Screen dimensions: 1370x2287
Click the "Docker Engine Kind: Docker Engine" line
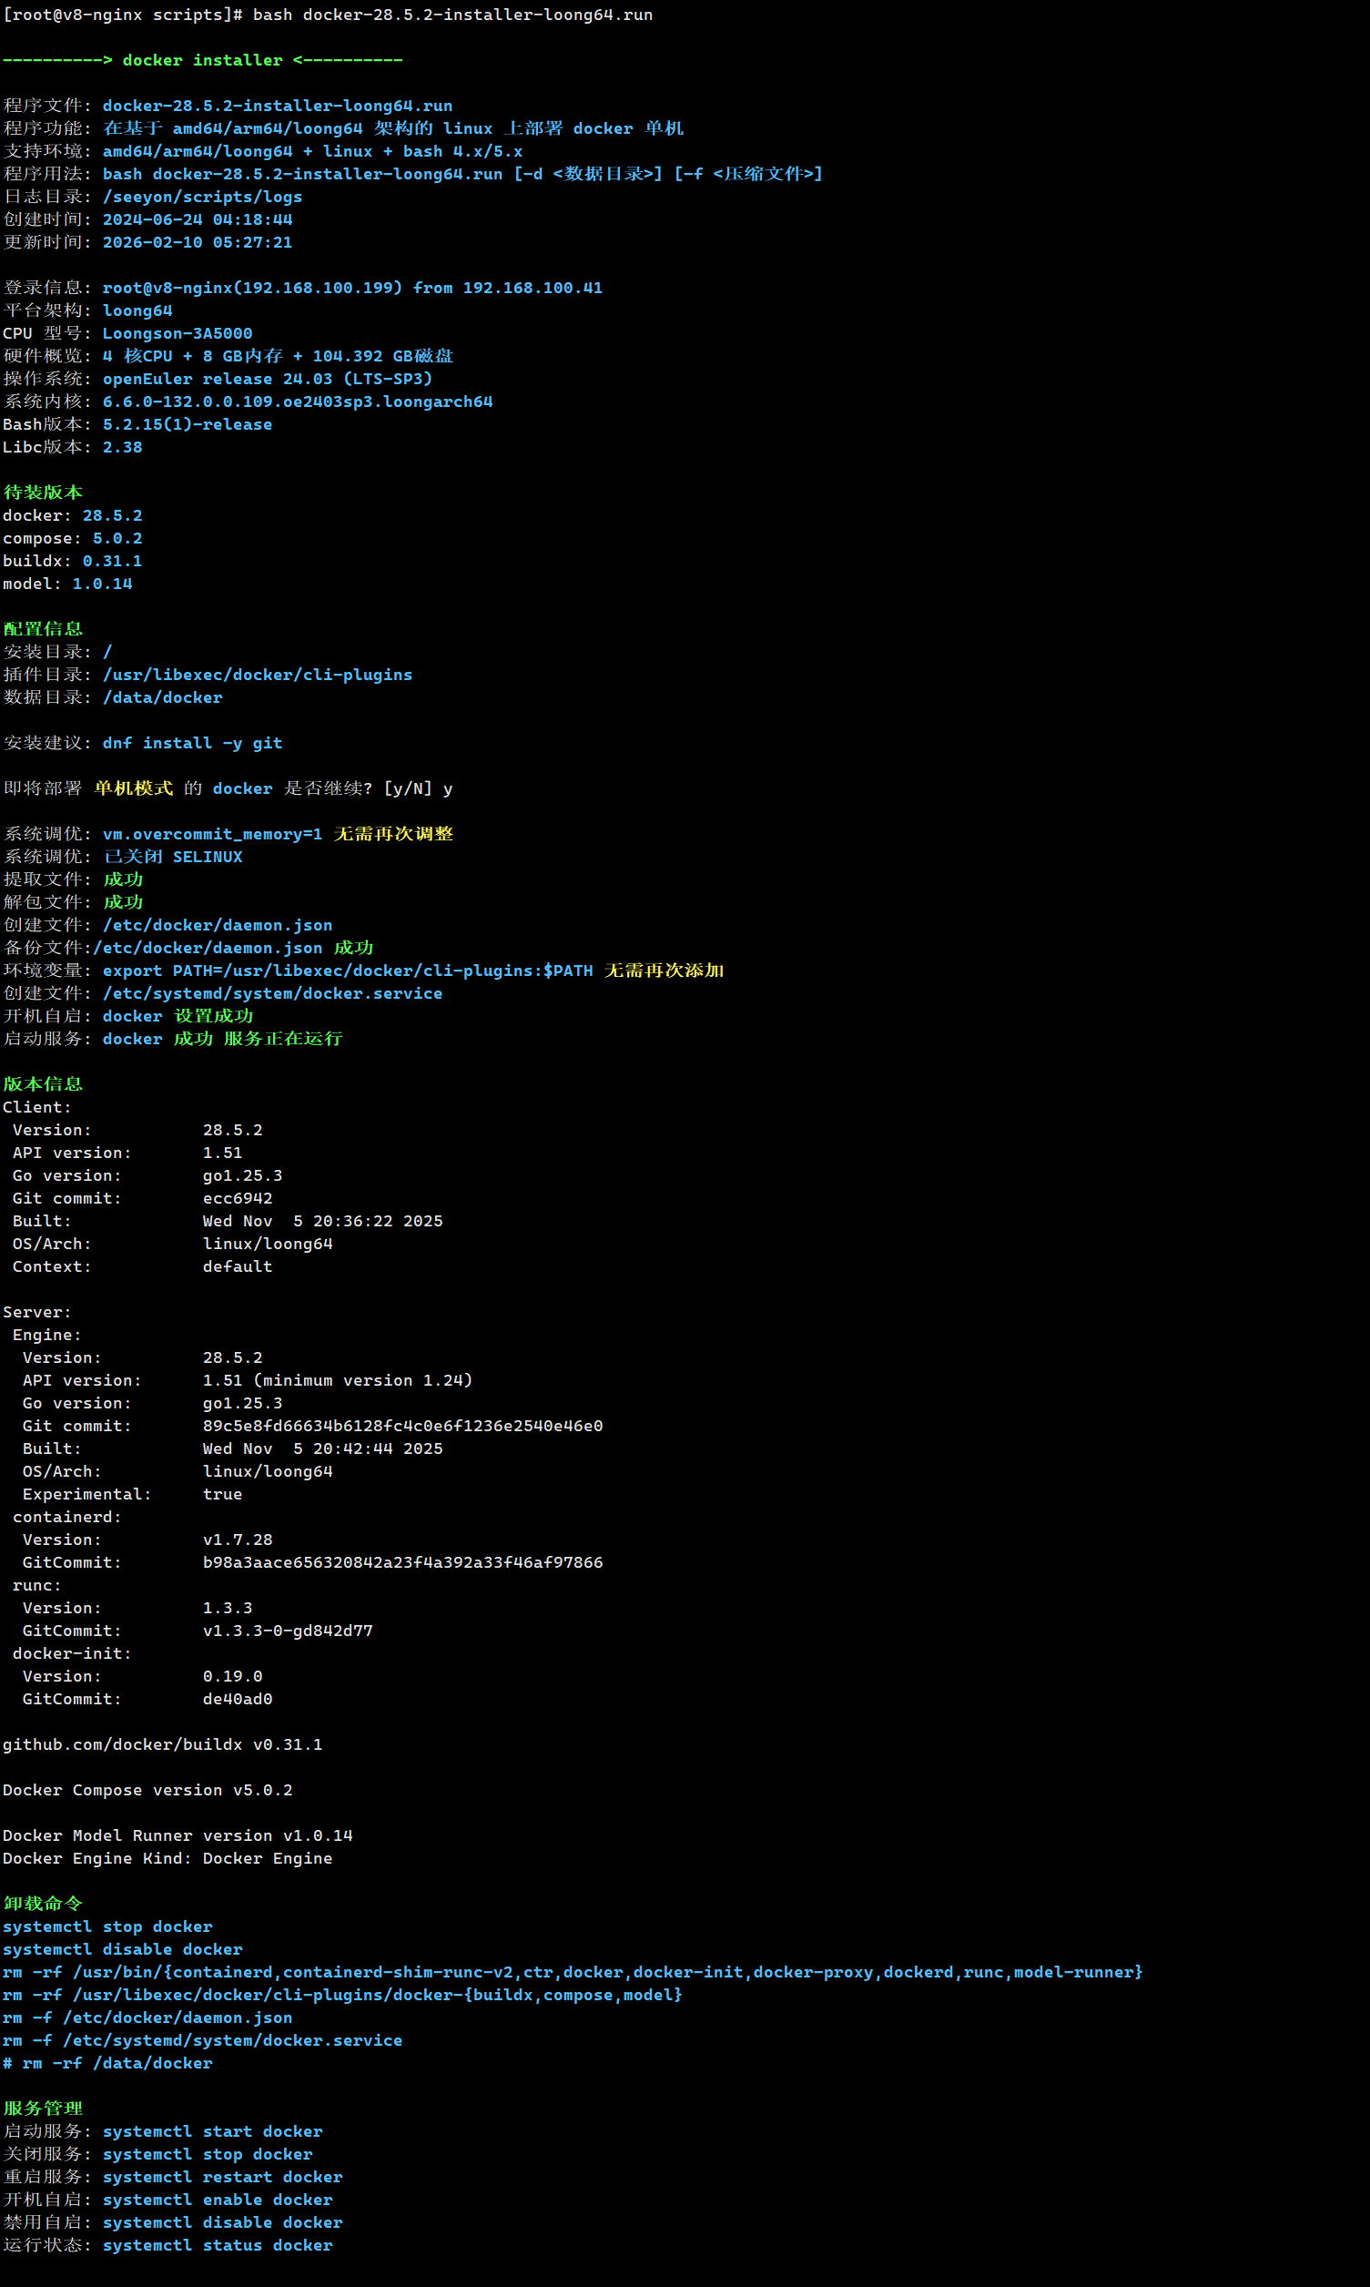click(167, 1858)
